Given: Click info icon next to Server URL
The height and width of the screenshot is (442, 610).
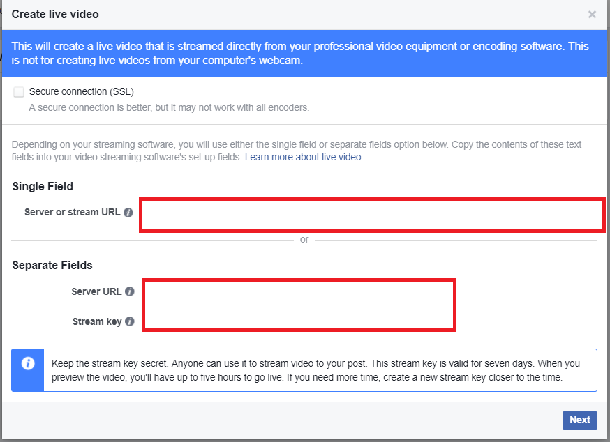Looking at the screenshot, I should pyautogui.click(x=130, y=291).
